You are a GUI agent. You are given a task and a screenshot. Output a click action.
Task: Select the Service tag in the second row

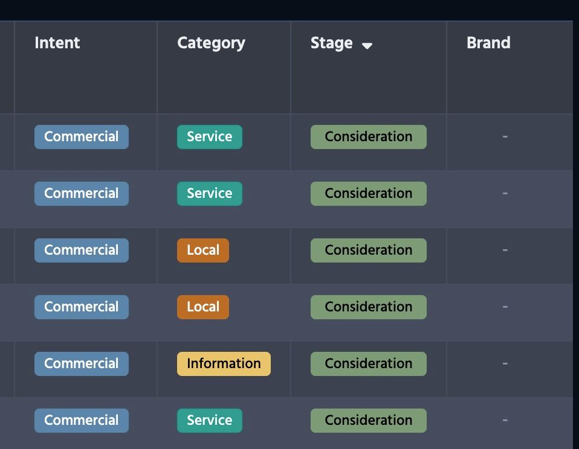[x=209, y=194]
